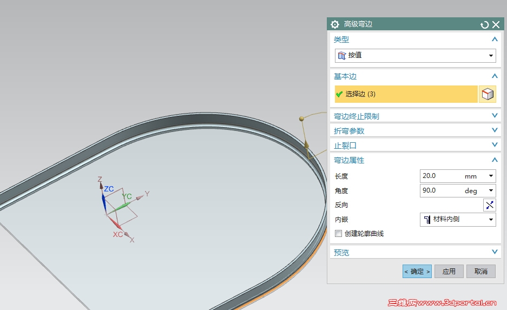Click the 确定 button
The width and height of the screenshot is (507, 310).
point(417,271)
